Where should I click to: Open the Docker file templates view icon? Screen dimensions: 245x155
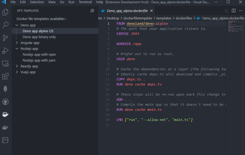tap(5, 115)
